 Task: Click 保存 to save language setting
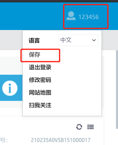pos(34,55)
